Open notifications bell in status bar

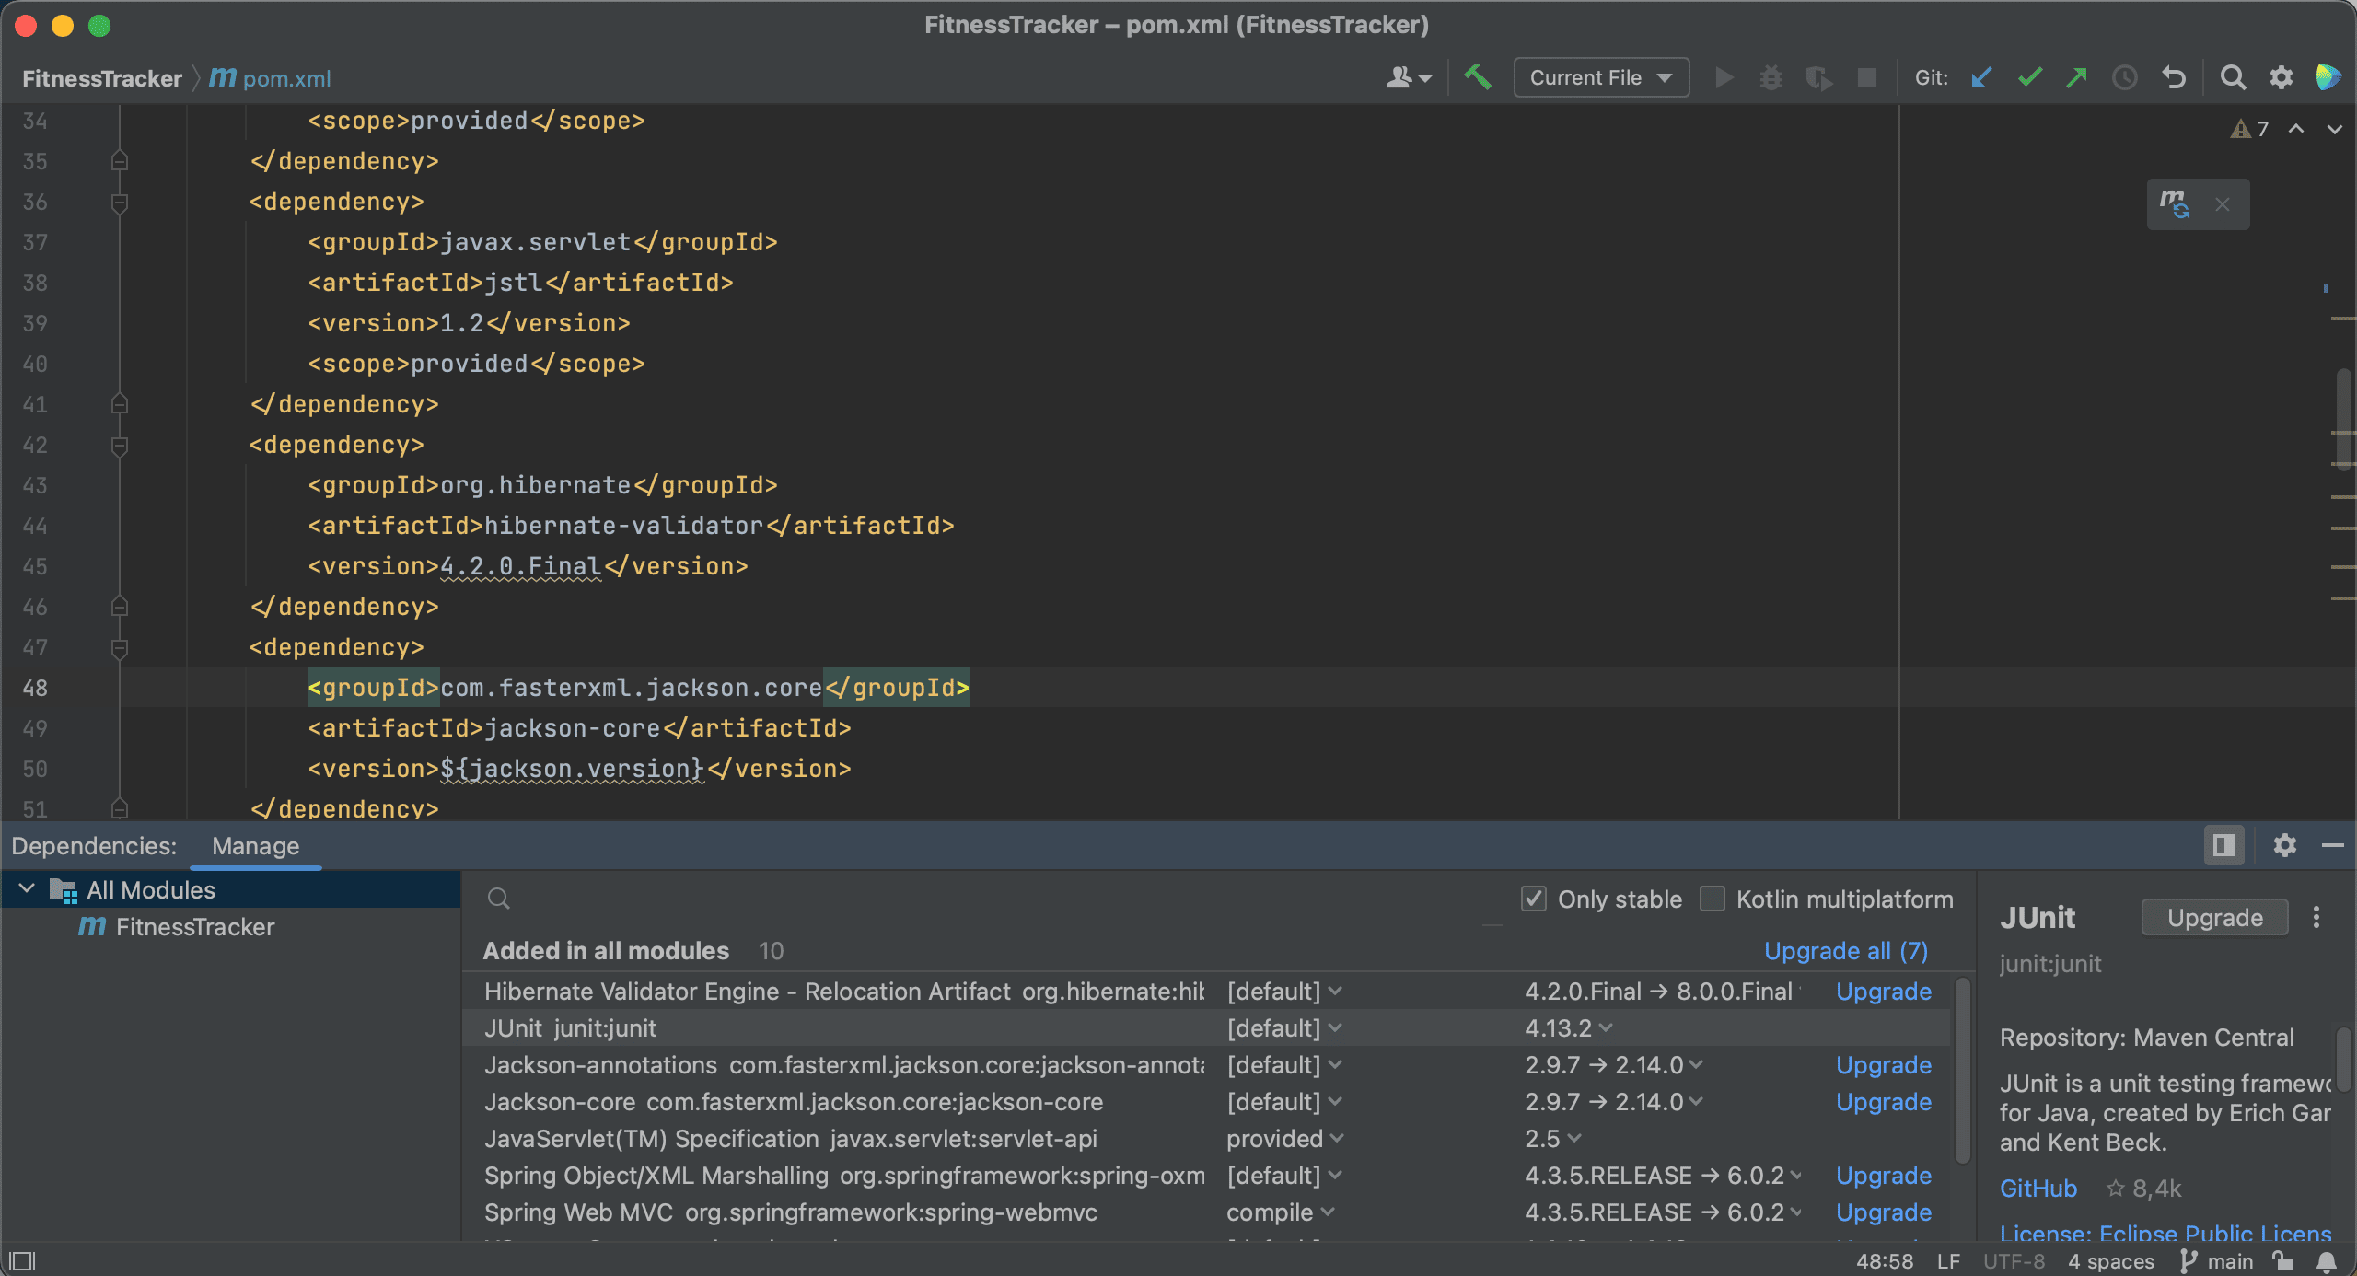(2327, 1260)
